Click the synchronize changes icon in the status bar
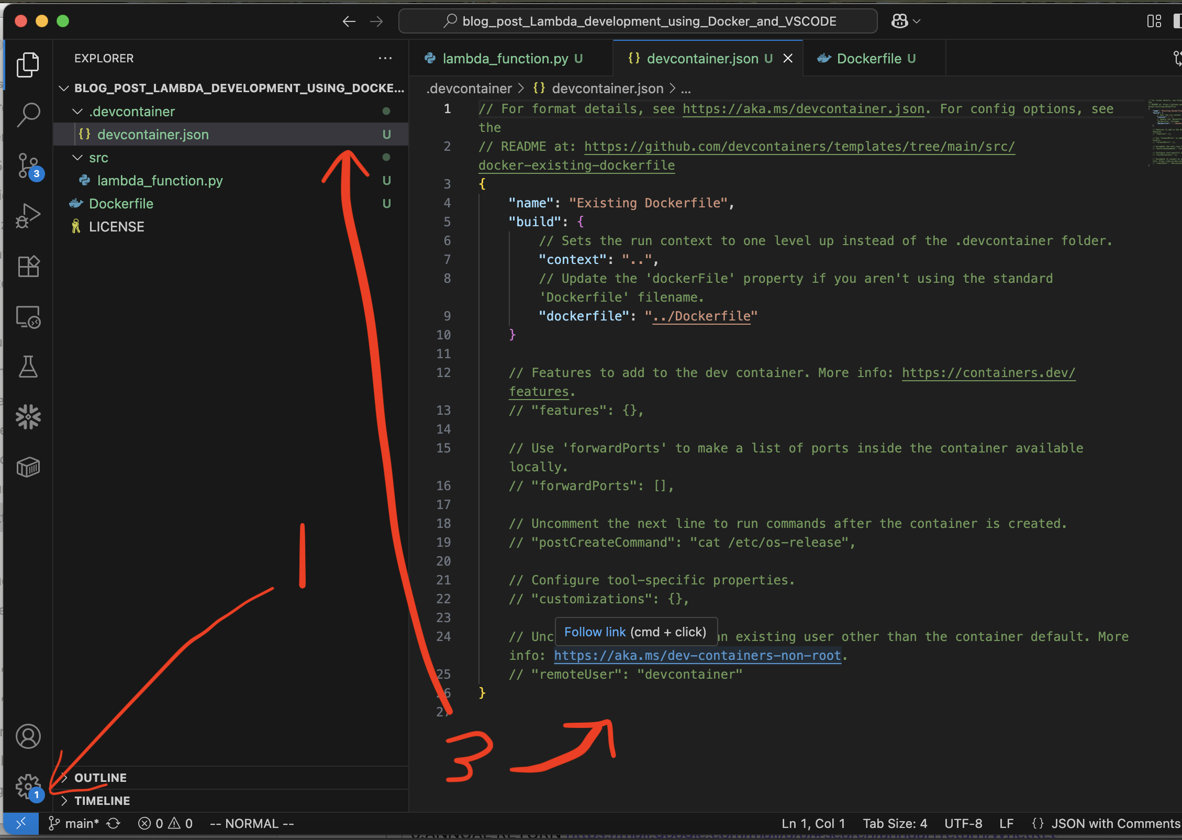This screenshot has height=840, width=1182. (114, 824)
